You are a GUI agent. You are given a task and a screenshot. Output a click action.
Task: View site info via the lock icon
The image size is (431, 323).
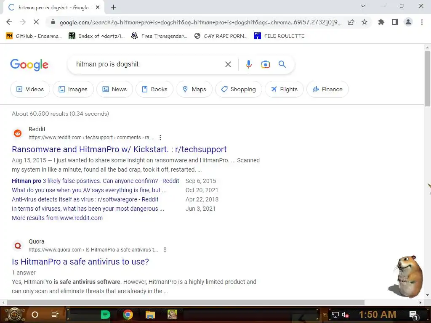point(53,22)
